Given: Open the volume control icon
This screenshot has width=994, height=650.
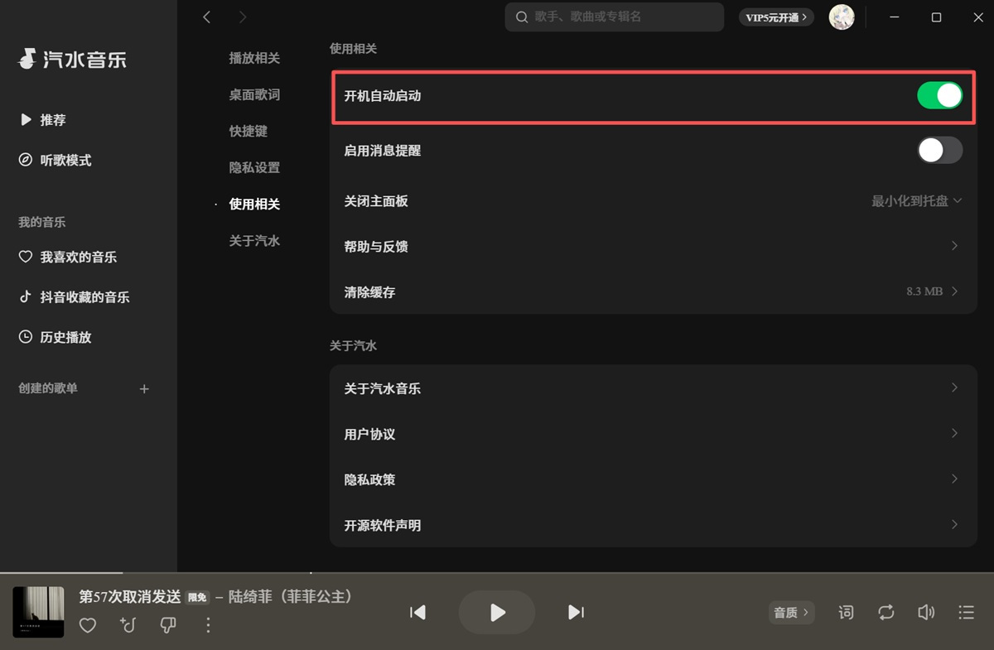Looking at the screenshot, I should click(926, 613).
